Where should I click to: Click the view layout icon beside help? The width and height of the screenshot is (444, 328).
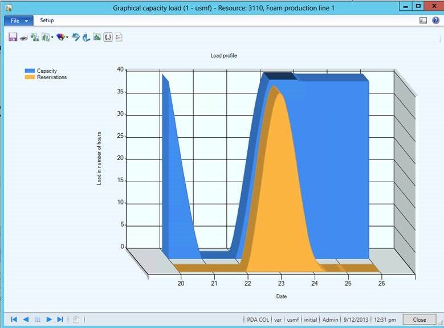[x=423, y=20]
